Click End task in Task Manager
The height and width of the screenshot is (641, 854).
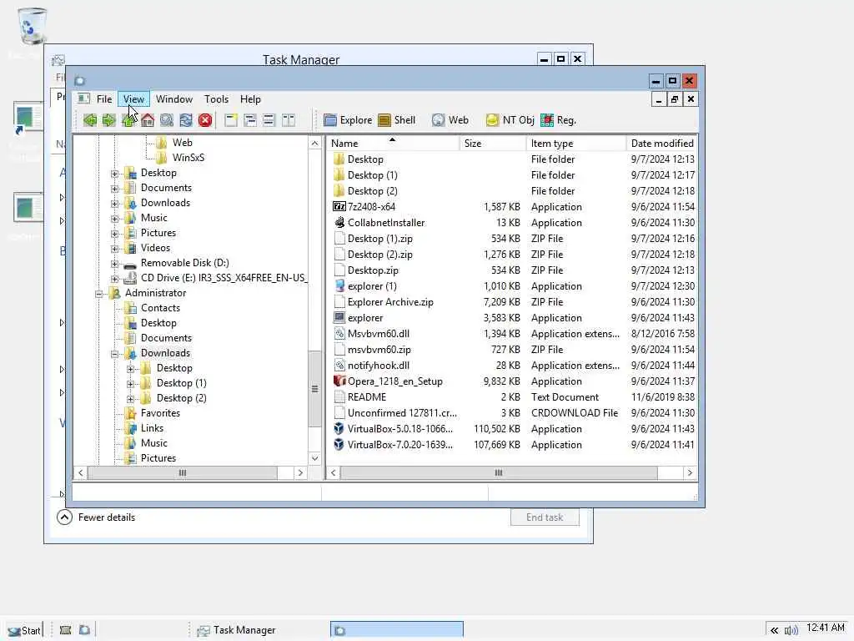(x=545, y=517)
